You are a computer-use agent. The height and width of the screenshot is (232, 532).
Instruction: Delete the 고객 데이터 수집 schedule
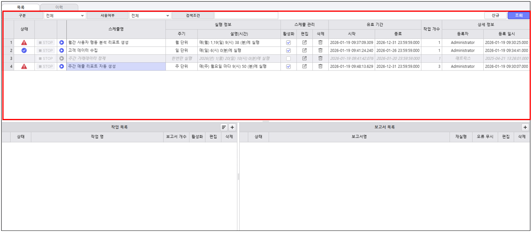(320, 50)
